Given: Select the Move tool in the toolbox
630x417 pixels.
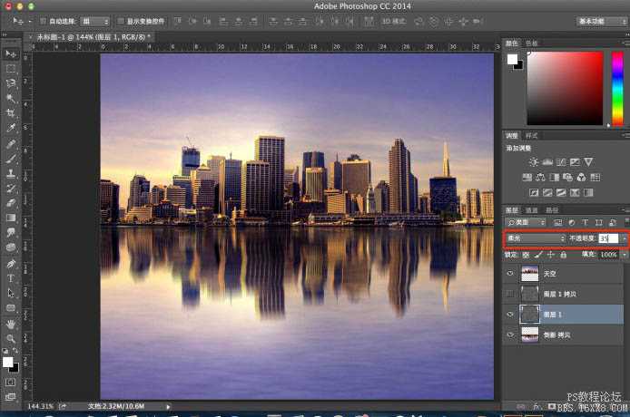Looking at the screenshot, I should [x=11, y=53].
